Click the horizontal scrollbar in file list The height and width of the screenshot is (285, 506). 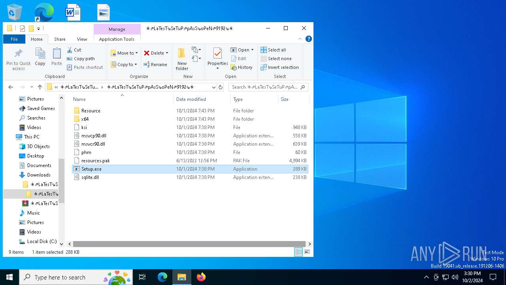click(x=189, y=244)
